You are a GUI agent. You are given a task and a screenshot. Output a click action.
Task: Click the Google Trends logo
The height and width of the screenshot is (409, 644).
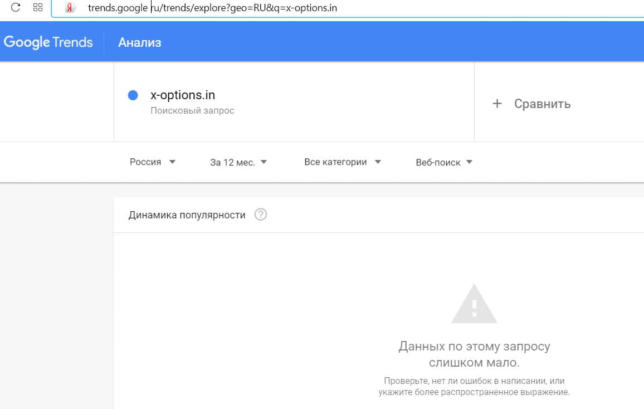click(x=48, y=42)
